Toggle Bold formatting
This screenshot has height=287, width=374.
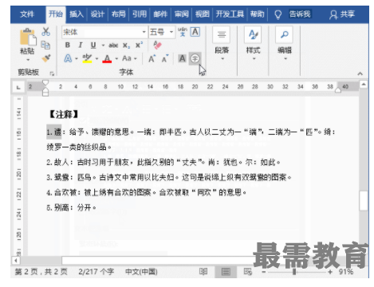pyautogui.click(x=68, y=45)
